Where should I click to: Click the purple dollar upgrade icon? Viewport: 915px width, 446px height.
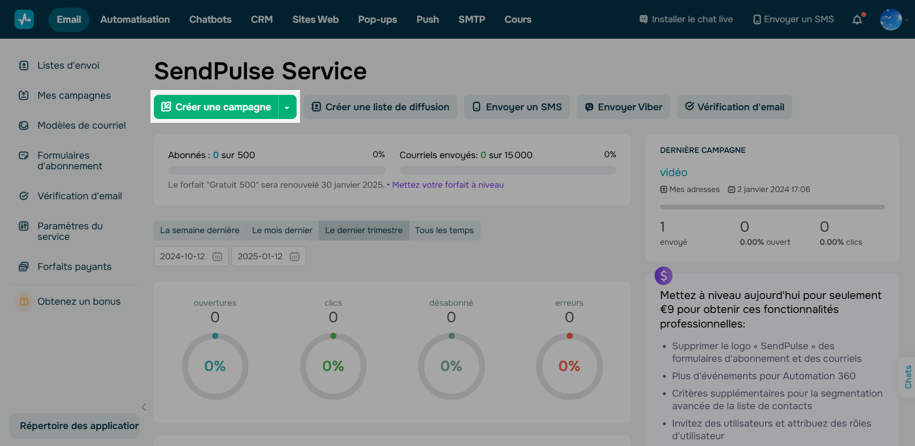pyautogui.click(x=663, y=276)
